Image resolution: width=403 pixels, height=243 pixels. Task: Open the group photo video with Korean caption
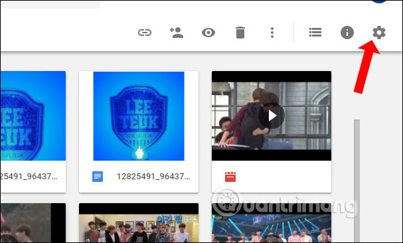coord(139,222)
